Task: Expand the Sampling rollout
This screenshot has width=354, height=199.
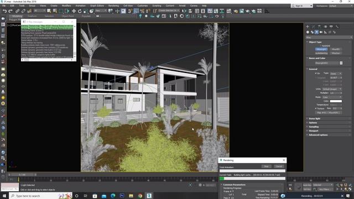Action: point(314,127)
